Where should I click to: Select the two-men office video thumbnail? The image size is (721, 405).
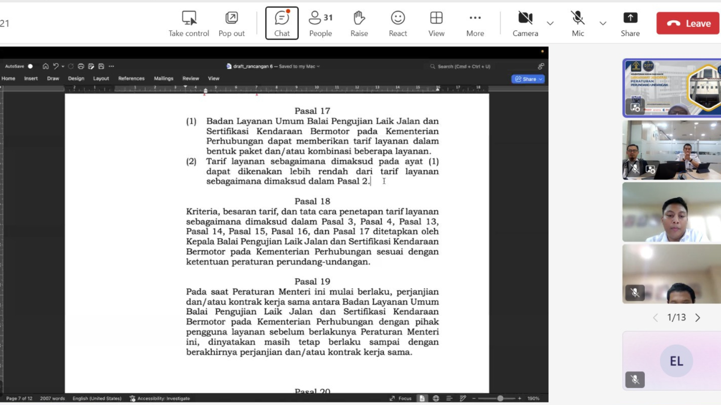point(672,150)
